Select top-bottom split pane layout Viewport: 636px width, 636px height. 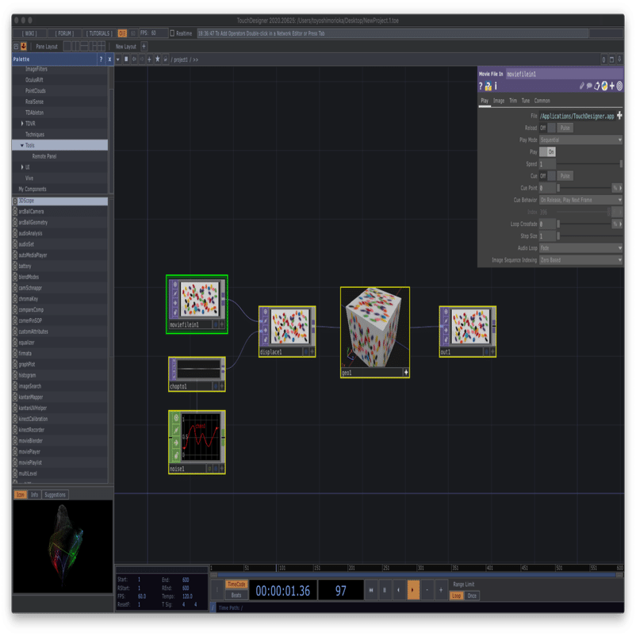84,46
